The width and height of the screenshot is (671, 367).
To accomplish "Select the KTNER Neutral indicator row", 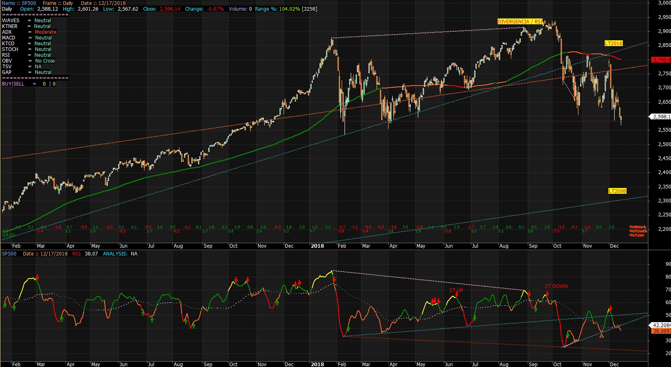I will (27, 26).
